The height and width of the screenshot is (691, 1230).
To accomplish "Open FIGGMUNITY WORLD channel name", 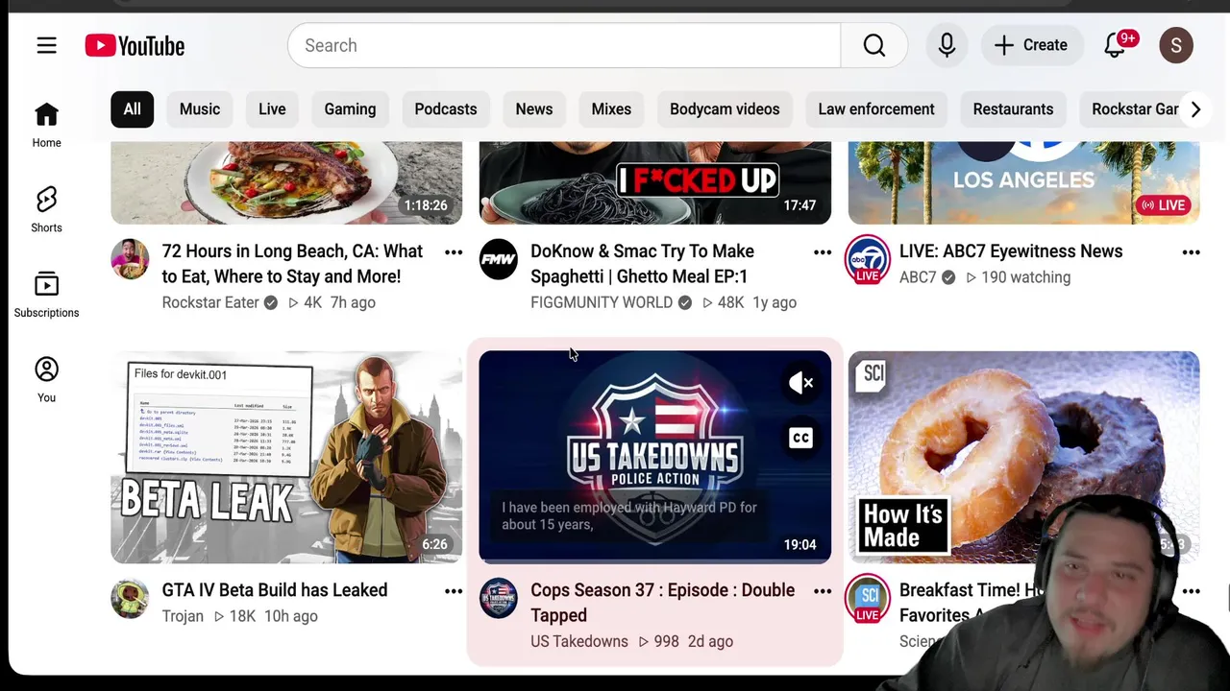I will point(602,302).
